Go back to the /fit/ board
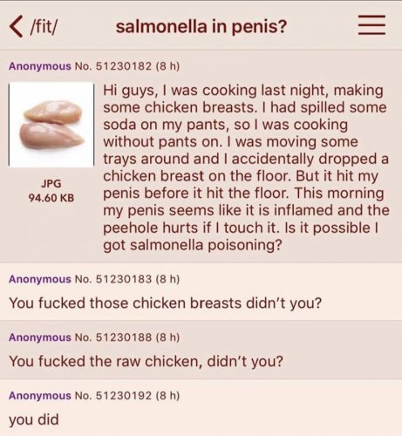The width and height of the screenshot is (402, 436). 44,27
